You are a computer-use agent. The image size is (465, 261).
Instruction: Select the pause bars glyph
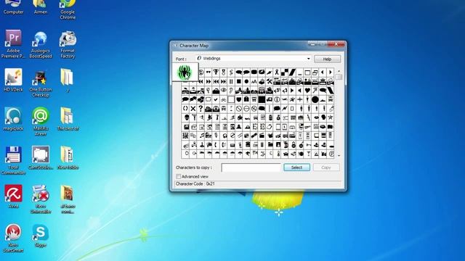(231, 81)
